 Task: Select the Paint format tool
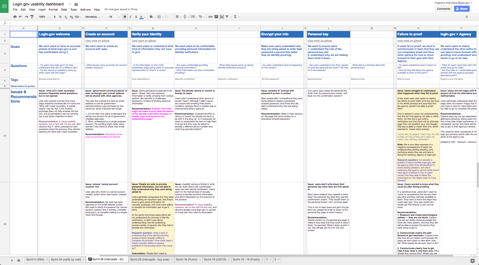click(32, 17)
